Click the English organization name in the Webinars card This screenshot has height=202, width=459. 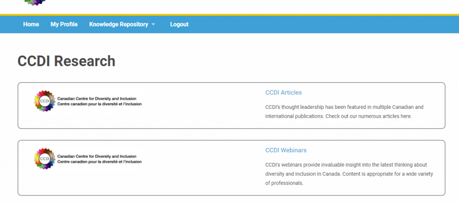(97, 156)
